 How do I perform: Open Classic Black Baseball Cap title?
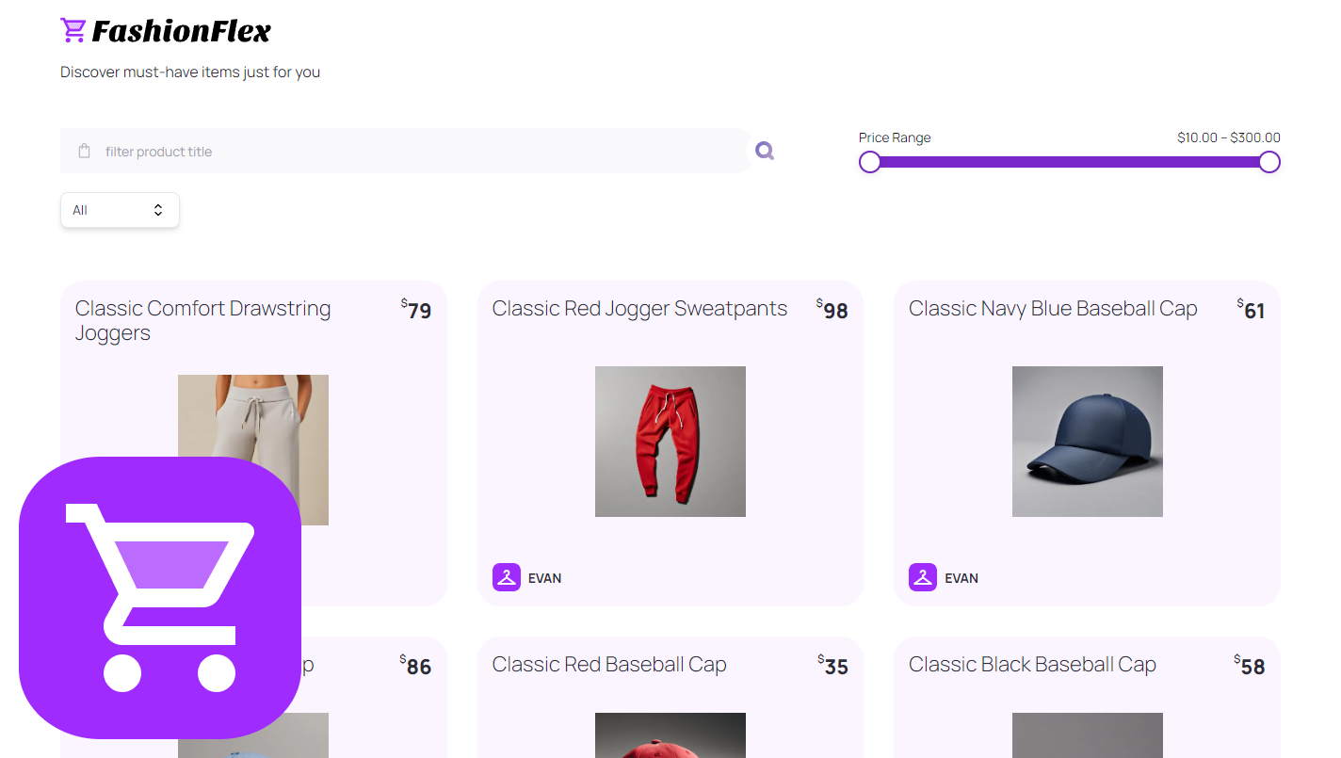click(1032, 665)
